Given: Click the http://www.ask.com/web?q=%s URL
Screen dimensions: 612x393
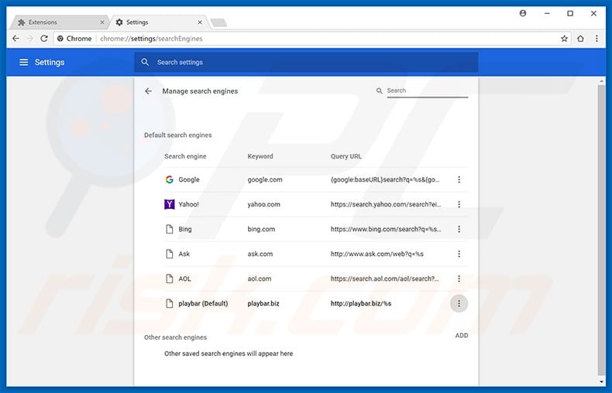Looking at the screenshot, I should [377, 254].
